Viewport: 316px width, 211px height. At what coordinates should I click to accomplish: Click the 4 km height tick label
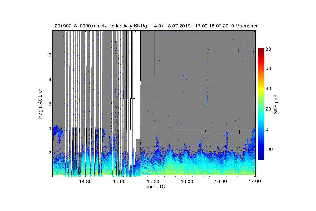pyautogui.click(x=49, y=128)
